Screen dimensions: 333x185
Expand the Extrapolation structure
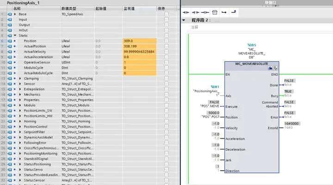[x=20, y=89]
